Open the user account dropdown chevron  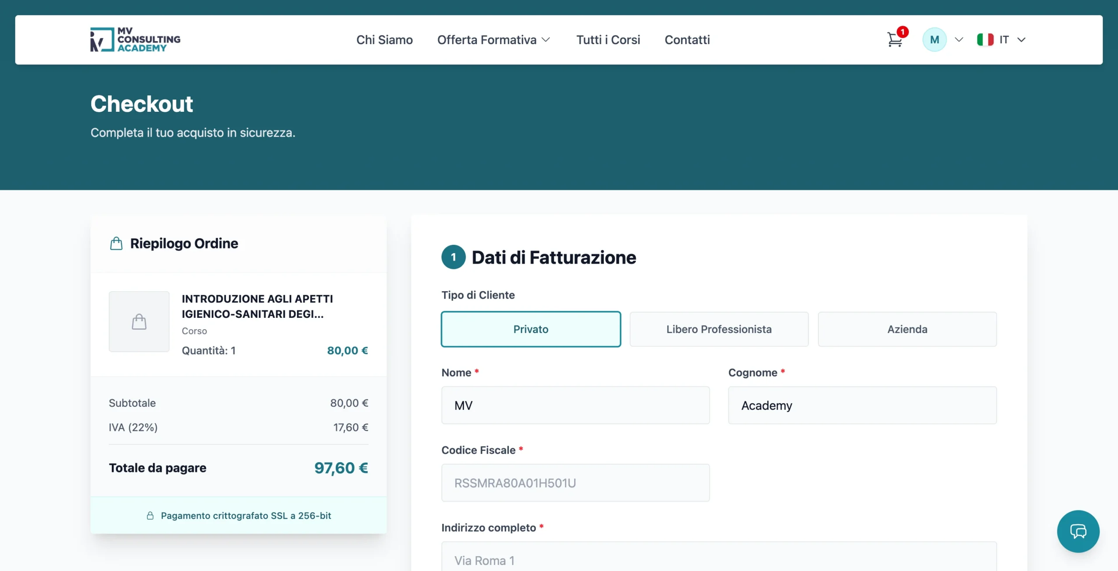[959, 40]
